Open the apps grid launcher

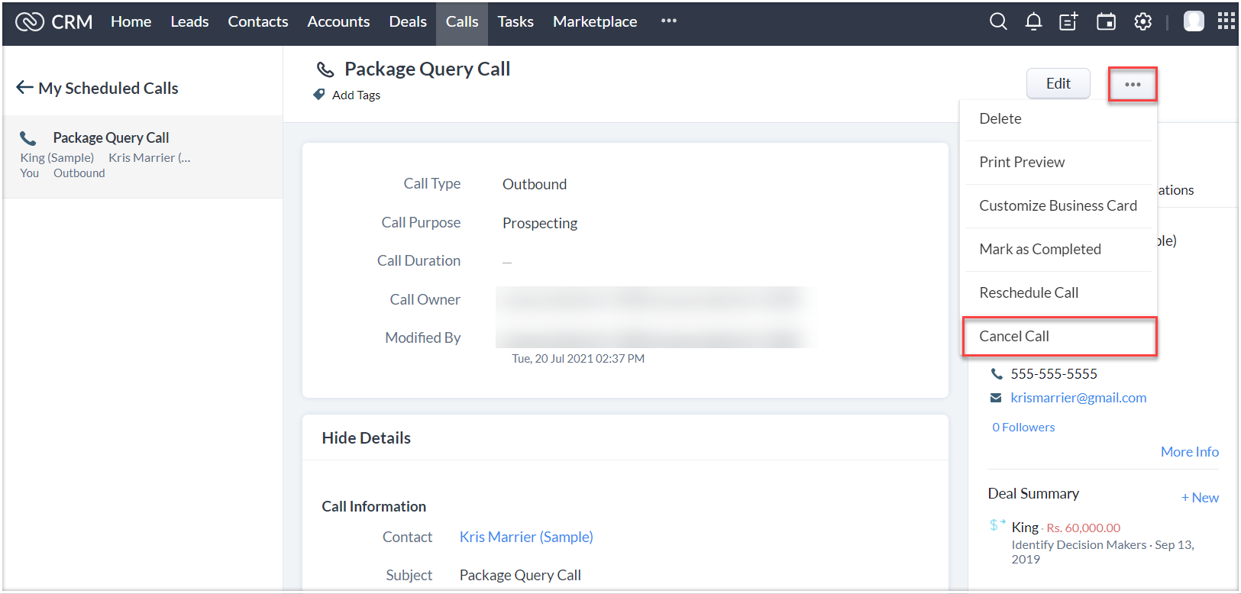pyautogui.click(x=1226, y=21)
